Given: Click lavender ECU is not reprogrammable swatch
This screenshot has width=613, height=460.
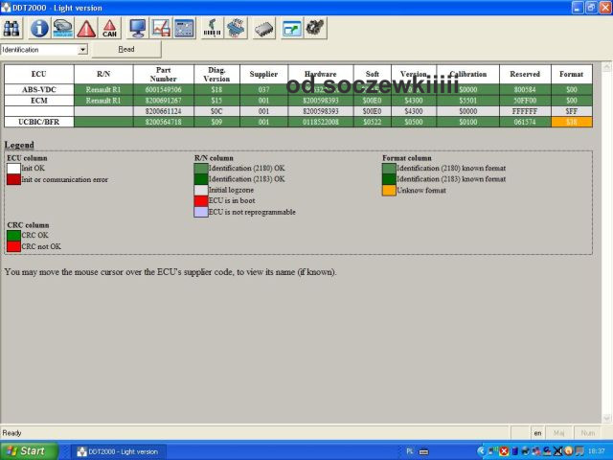Looking at the screenshot, I should point(201,212).
